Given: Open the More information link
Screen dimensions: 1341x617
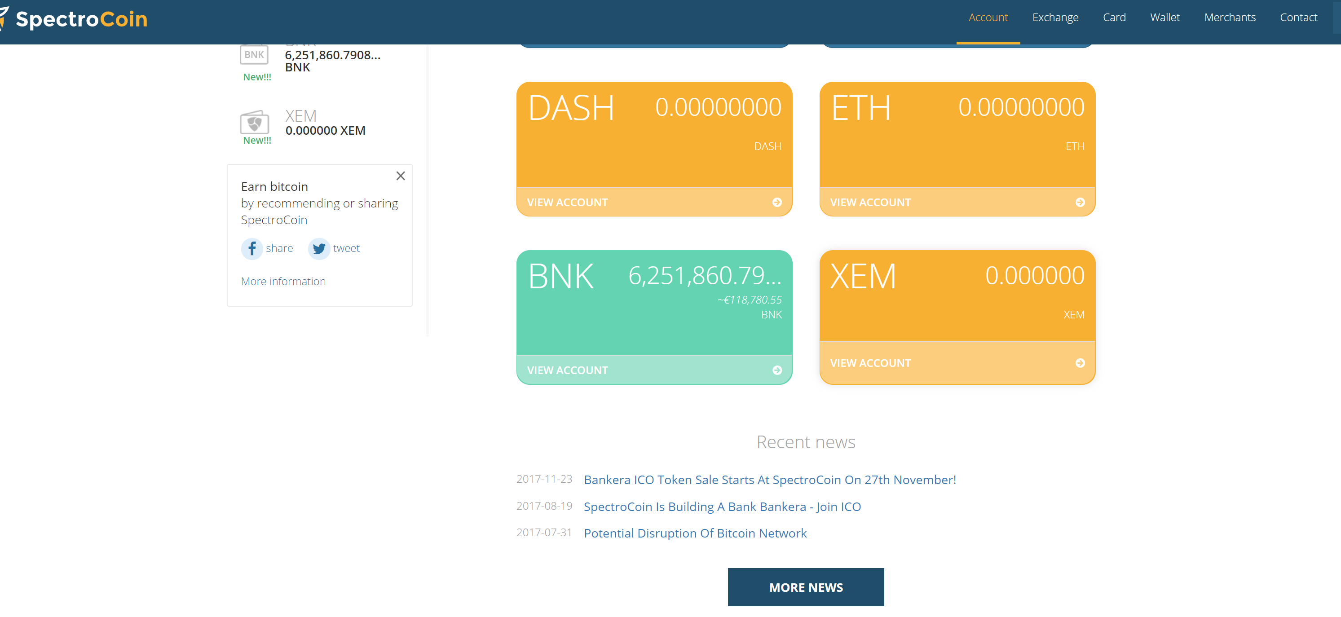Looking at the screenshot, I should (x=283, y=281).
